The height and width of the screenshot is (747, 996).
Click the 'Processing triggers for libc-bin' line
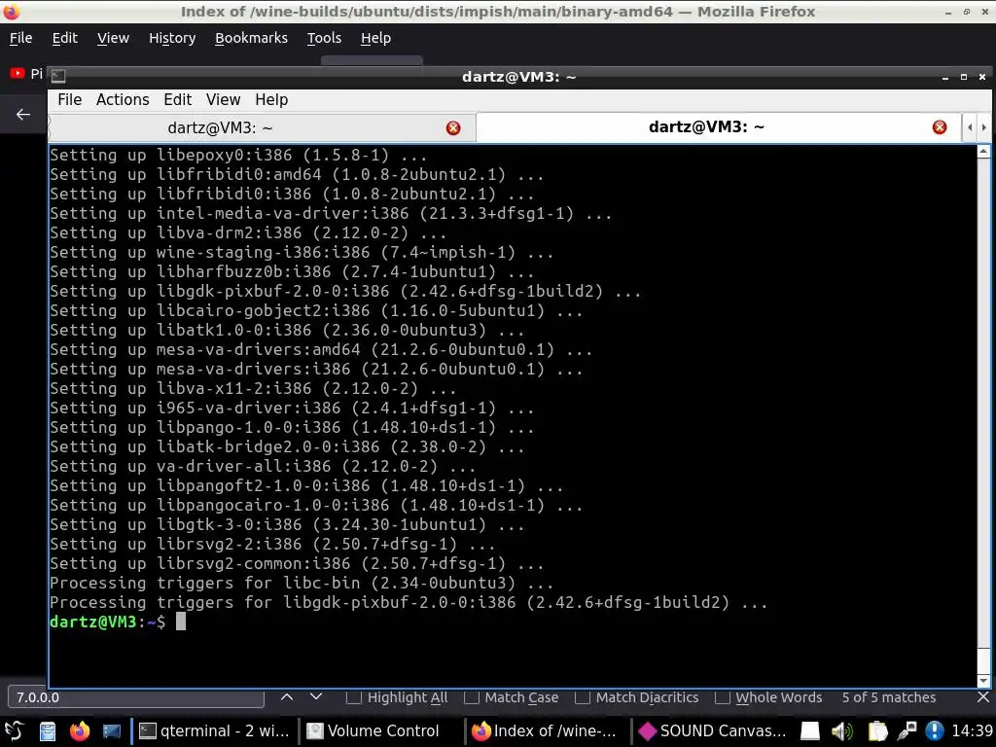(x=302, y=584)
